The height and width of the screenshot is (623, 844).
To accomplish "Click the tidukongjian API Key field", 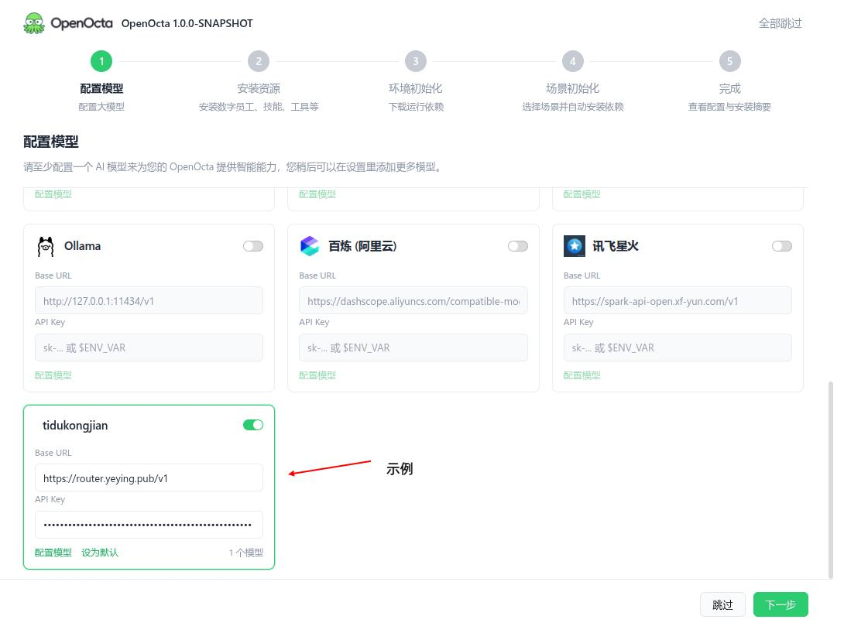I will (149, 525).
